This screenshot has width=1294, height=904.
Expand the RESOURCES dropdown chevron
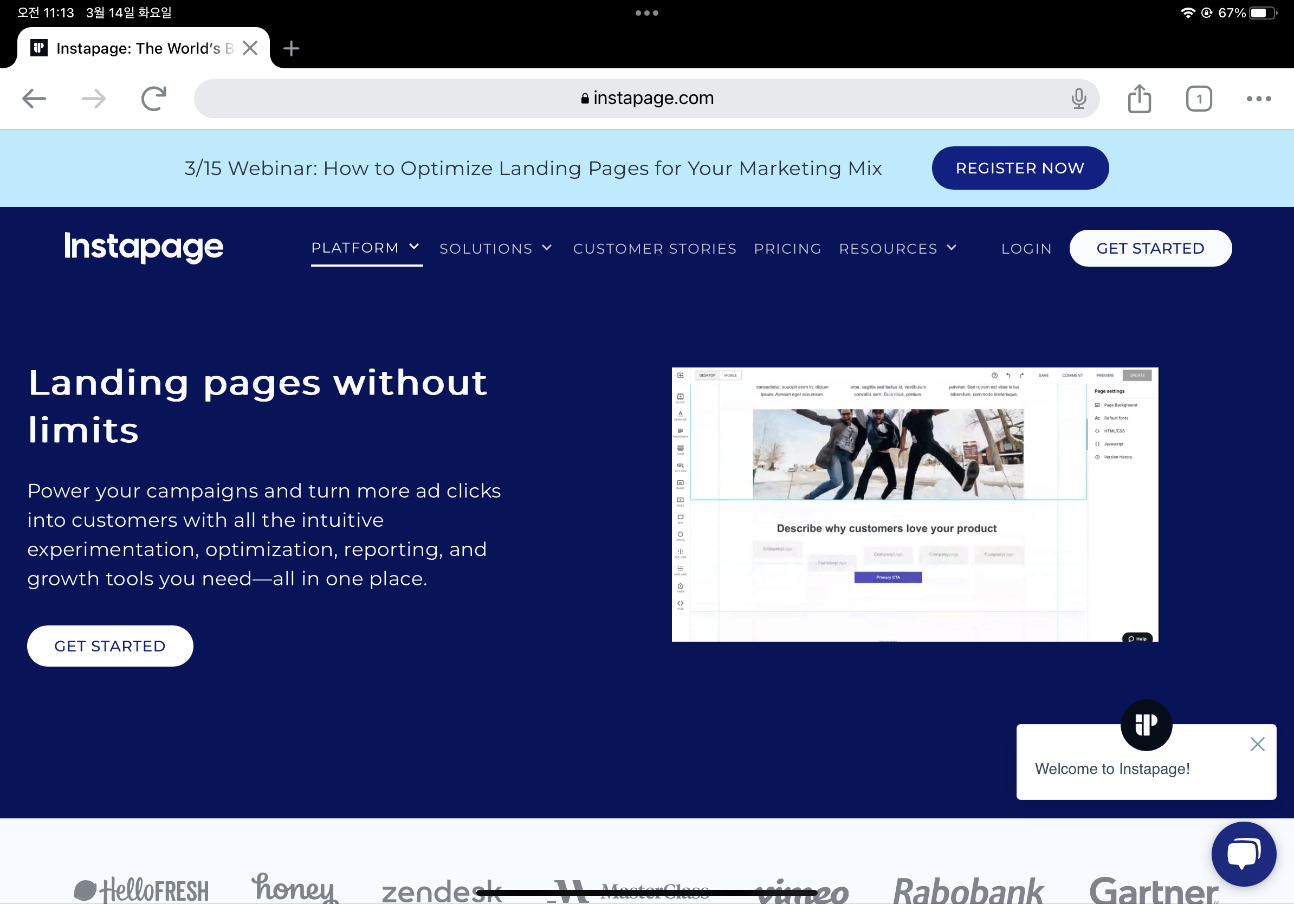tap(952, 248)
